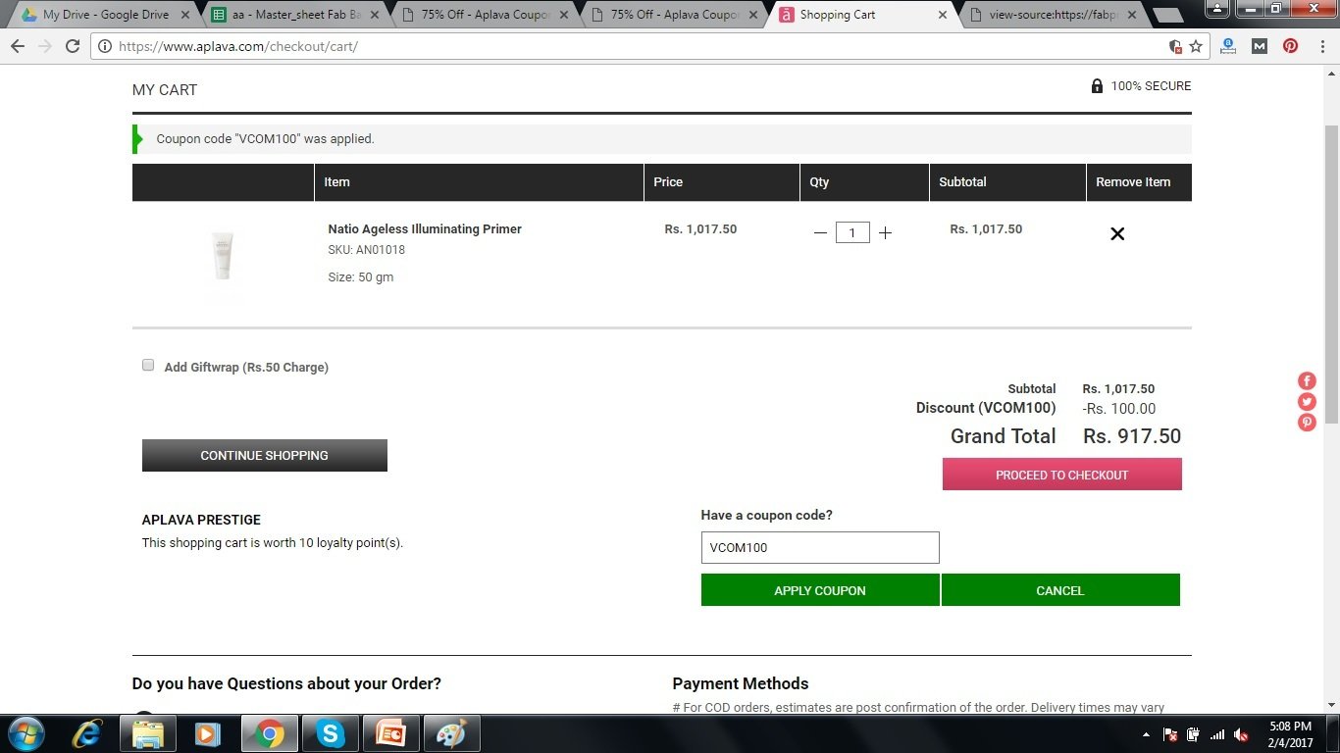Open a new browser tab
Image resolution: width=1340 pixels, height=753 pixels.
point(1167,15)
